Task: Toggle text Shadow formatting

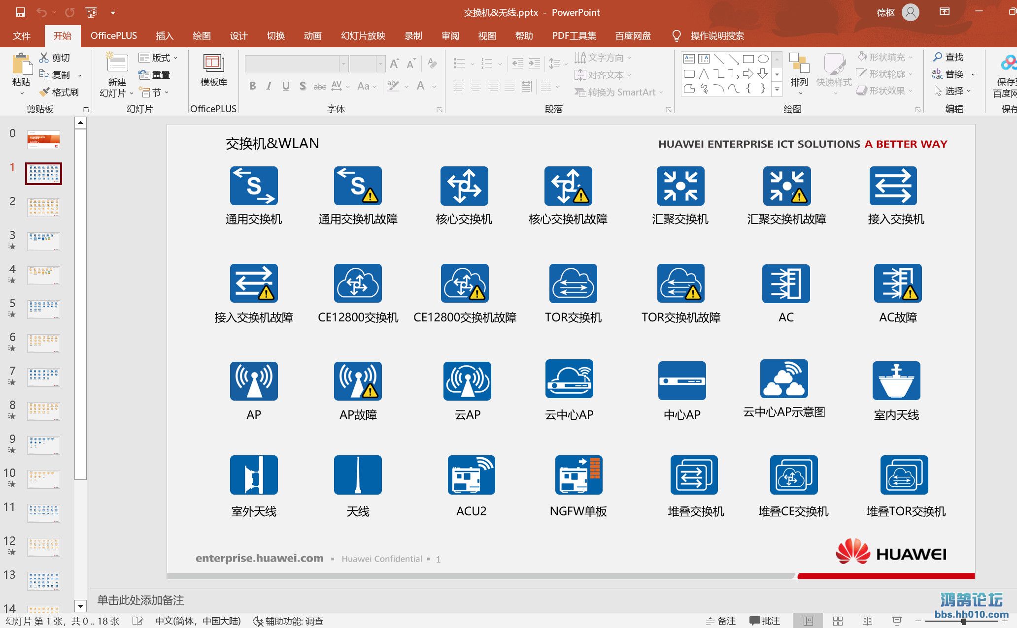Action: tap(303, 86)
